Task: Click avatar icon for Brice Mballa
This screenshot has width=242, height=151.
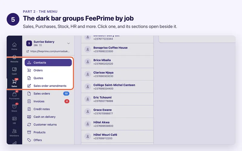Action: coord(88,62)
